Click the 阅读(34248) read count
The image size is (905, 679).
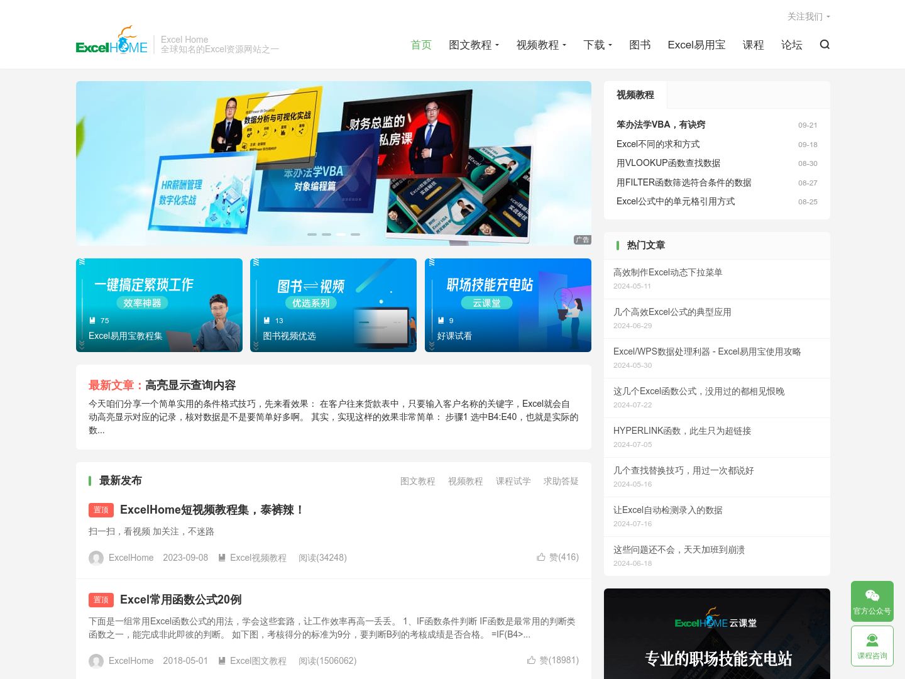[x=322, y=558]
